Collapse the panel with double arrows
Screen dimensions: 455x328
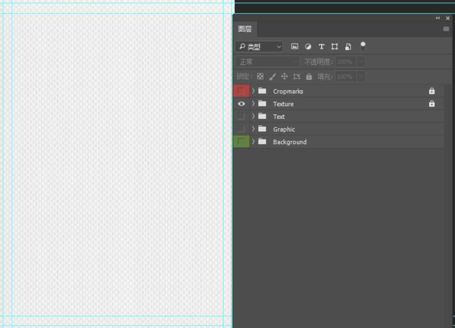[437, 18]
